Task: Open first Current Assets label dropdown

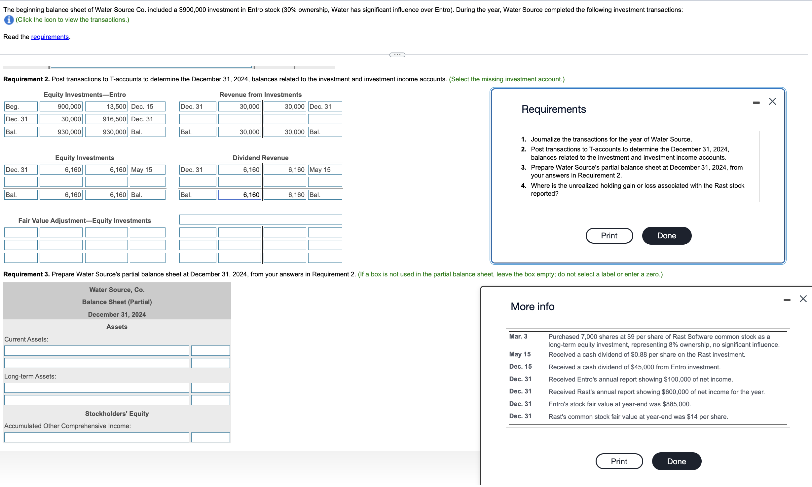Action: 96,350
